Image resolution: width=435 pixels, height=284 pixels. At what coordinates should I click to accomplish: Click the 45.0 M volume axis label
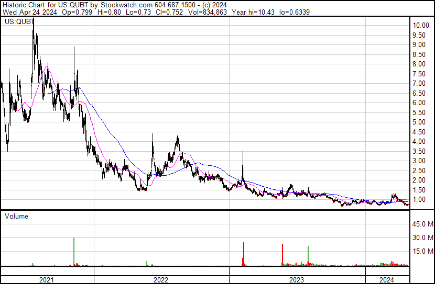(422, 224)
